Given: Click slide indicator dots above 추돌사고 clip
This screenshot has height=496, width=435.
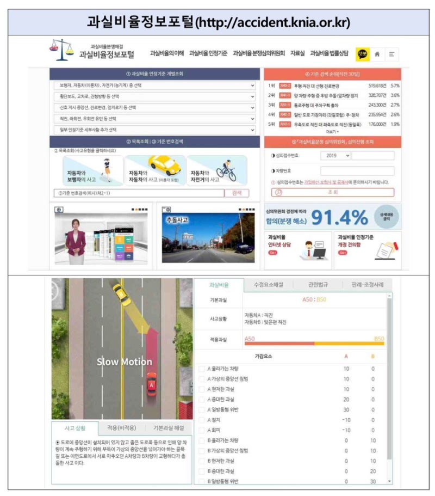Looking at the screenshot, I should (x=246, y=210).
